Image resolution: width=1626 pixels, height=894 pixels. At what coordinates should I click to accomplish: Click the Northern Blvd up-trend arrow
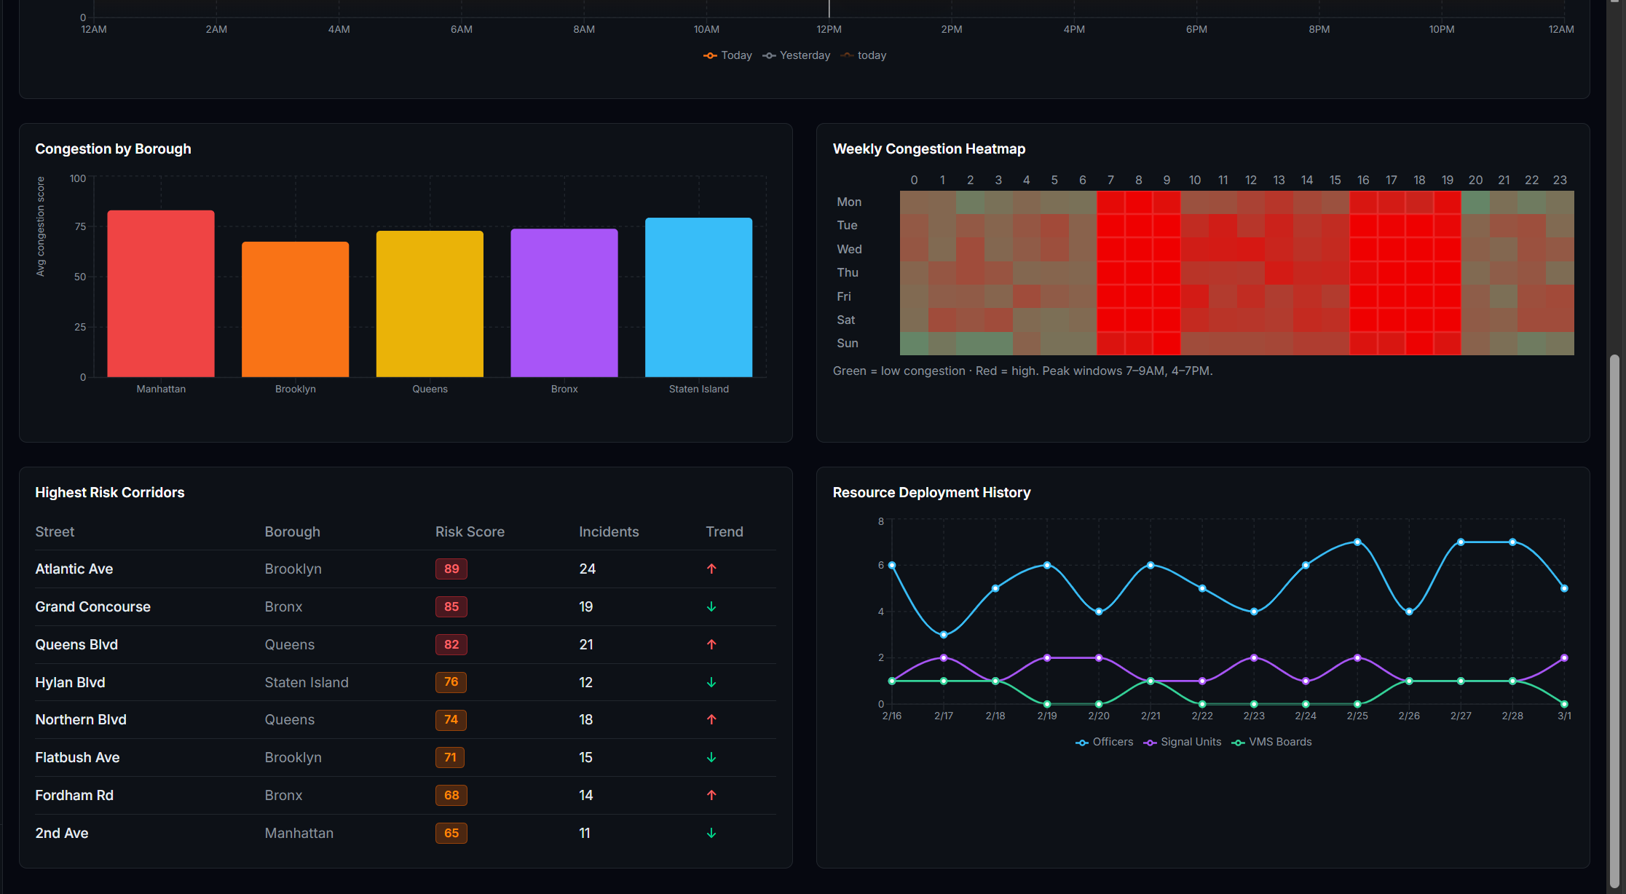click(x=711, y=719)
